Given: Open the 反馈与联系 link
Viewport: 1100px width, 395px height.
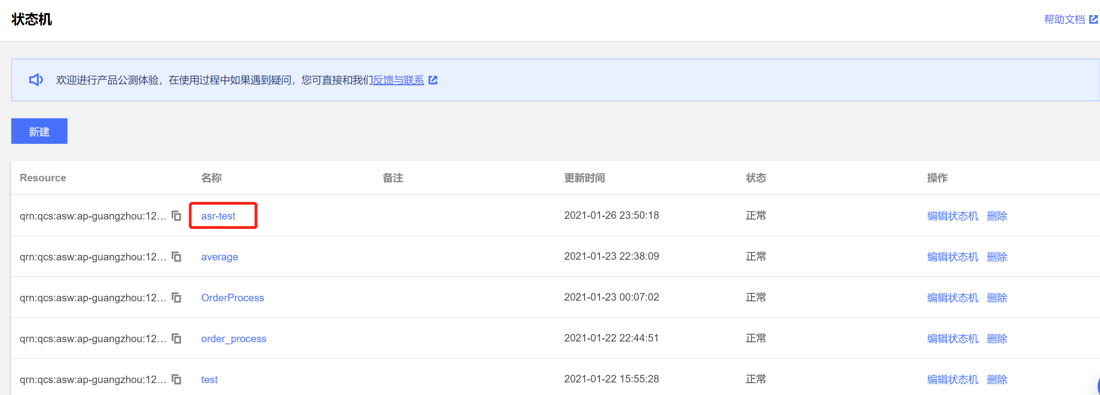Looking at the screenshot, I should [x=398, y=80].
